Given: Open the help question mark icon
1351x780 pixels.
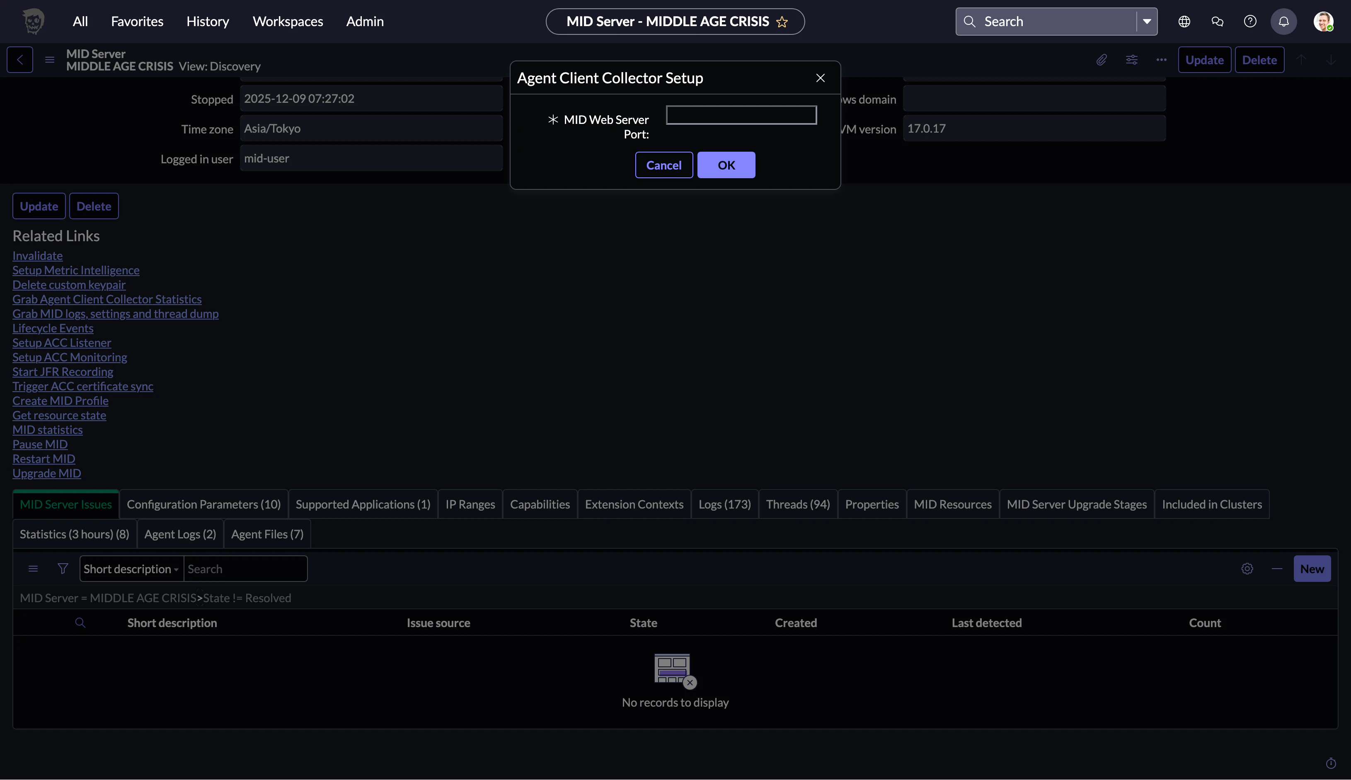Looking at the screenshot, I should (1250, 22).
